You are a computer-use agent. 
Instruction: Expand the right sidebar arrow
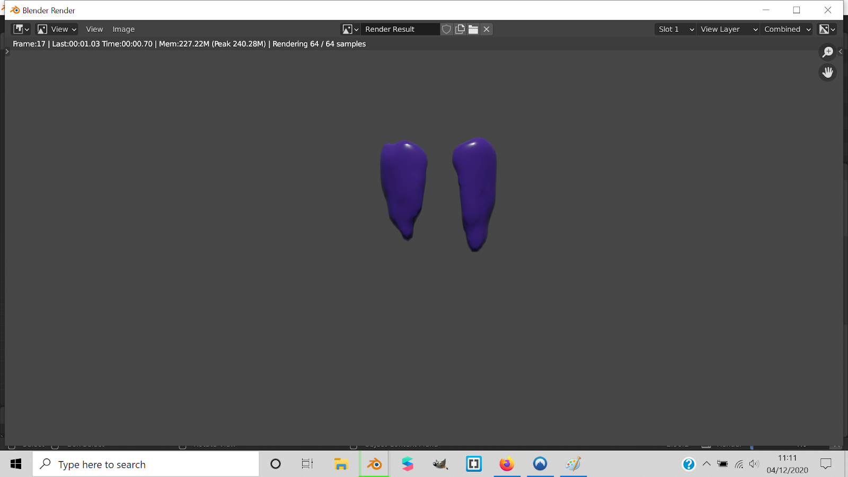point(841,51)
